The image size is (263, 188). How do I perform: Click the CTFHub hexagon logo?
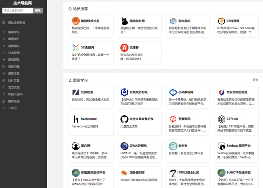click(x=221, y=119)
